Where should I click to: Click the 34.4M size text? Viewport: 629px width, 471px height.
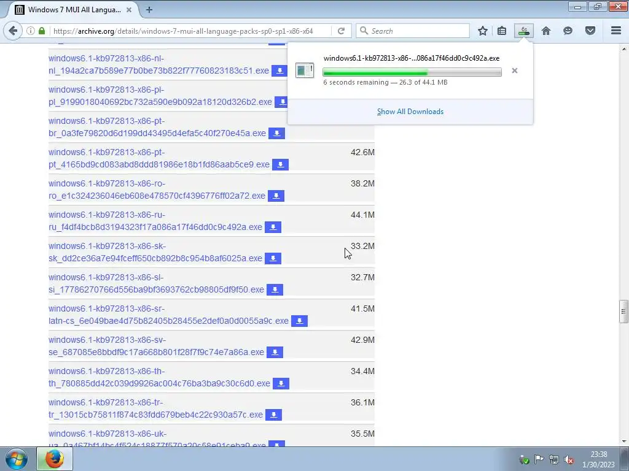click(x=362, y=371)
